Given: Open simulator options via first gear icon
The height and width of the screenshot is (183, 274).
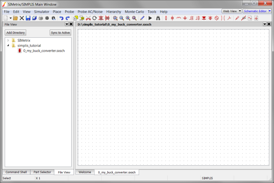Looking at the screenshot, I should [47, 18].
